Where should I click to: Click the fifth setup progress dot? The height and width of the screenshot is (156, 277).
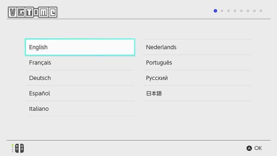click(x=242, y=11)
